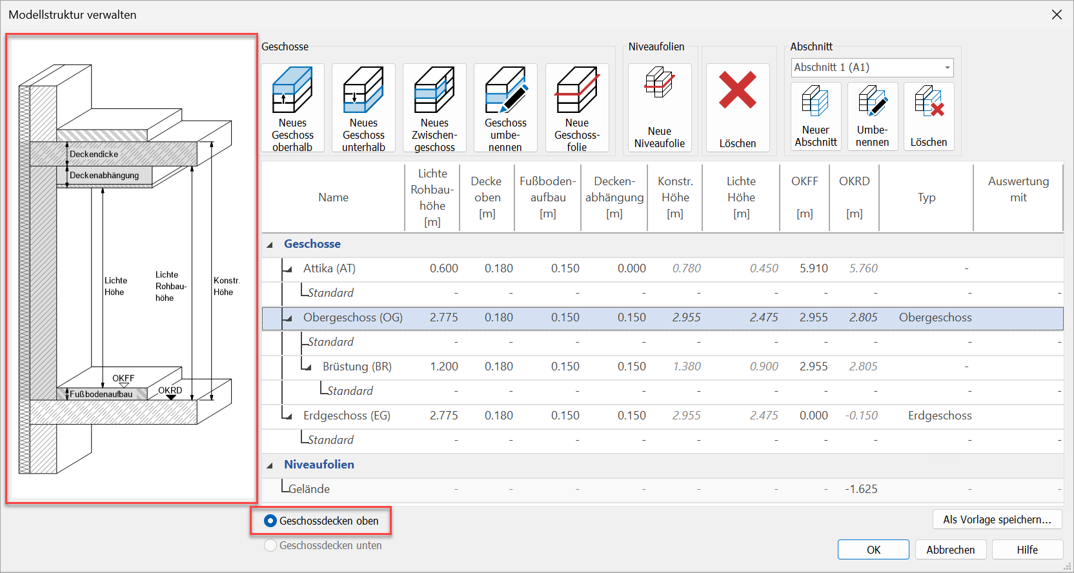Image resolution: width=1074 pixels, height=573 pixels.
Task: Collapse the Obergeschoss (OG) row
Action: 289,318
